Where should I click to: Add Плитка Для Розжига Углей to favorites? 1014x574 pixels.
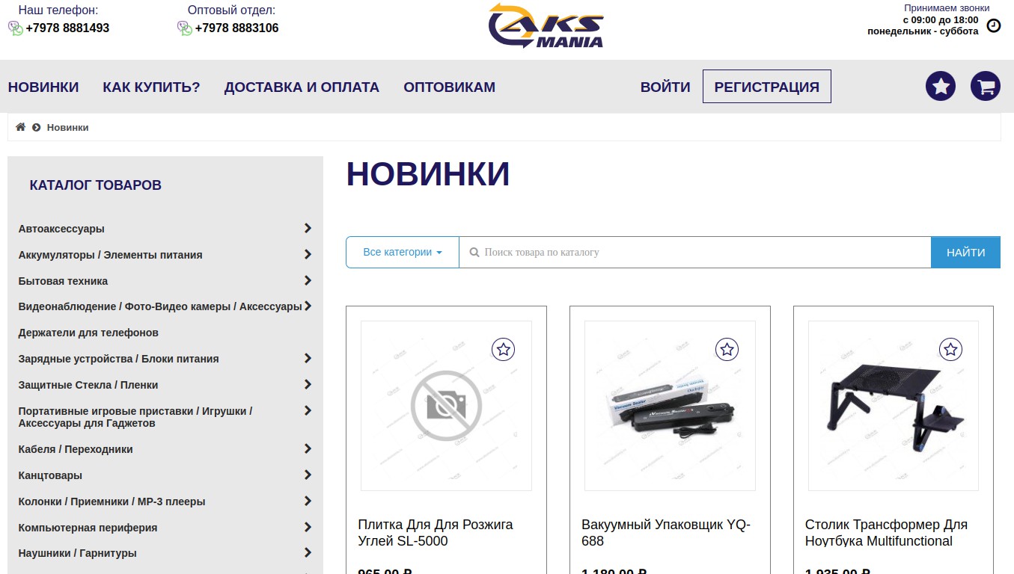coord(504,349)
